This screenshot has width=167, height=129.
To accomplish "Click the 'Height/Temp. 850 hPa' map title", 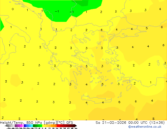I will tap(21, 123).
